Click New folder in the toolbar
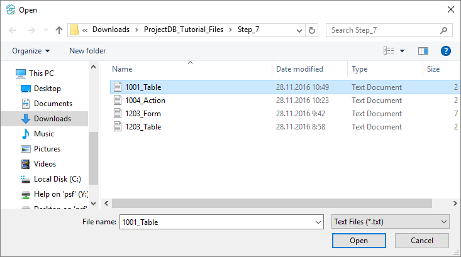The height and width of the screenshot is (257, 461). [87, 51]
